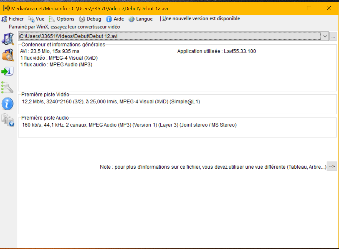
Task: Open the Fichier menu
Action: (16, 19)
